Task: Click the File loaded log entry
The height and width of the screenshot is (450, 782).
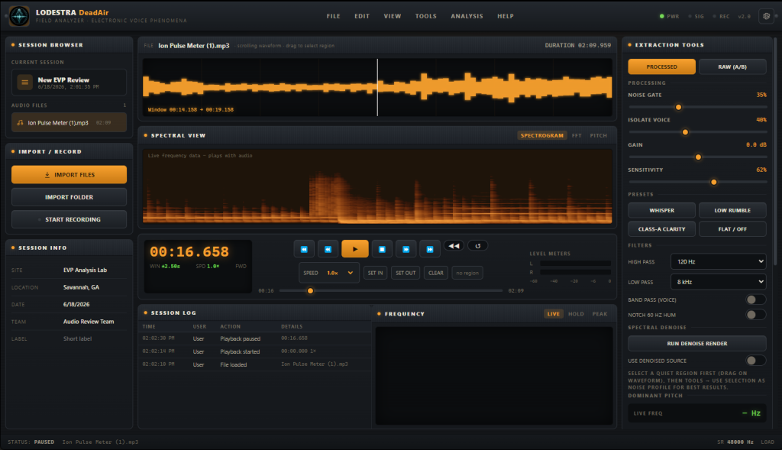Action: 255,364
